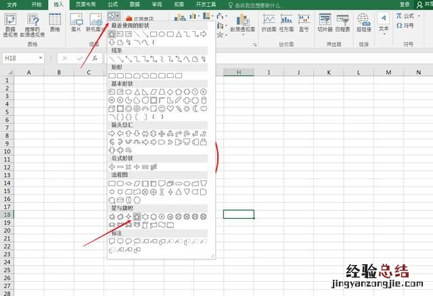The image size is (433, 296).
Task: Choose the vertical scroll shape under 星与旗帜
Action: pos(145,225)
